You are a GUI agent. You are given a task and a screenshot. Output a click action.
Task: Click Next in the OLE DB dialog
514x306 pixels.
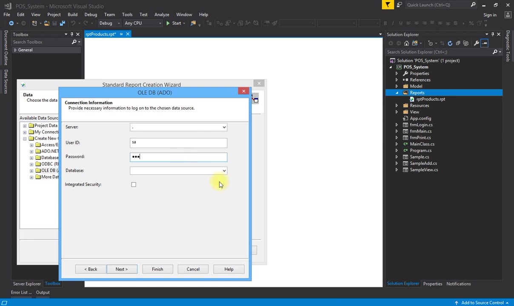pos(122,269)
